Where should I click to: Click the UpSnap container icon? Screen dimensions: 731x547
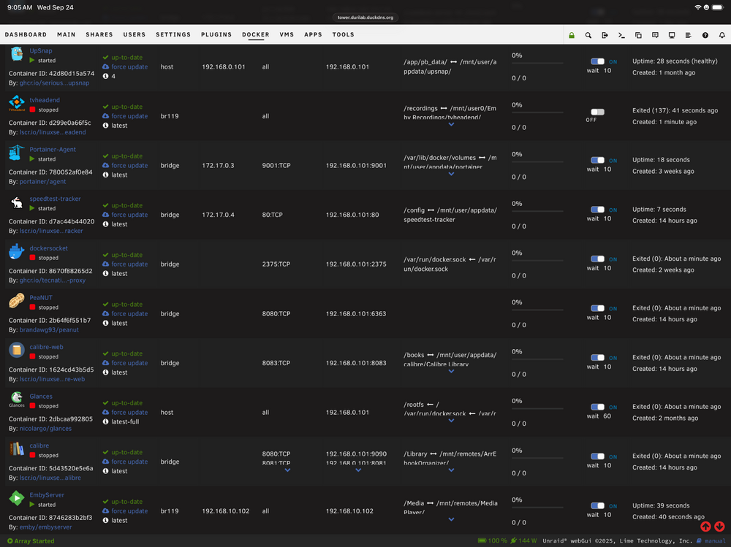tap(17, 54)
